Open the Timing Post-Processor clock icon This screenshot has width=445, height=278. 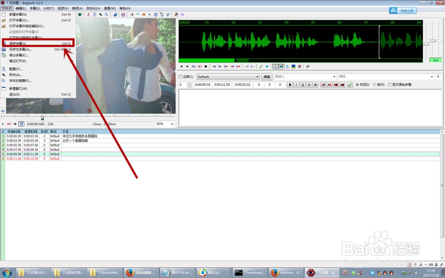[155, 15]
